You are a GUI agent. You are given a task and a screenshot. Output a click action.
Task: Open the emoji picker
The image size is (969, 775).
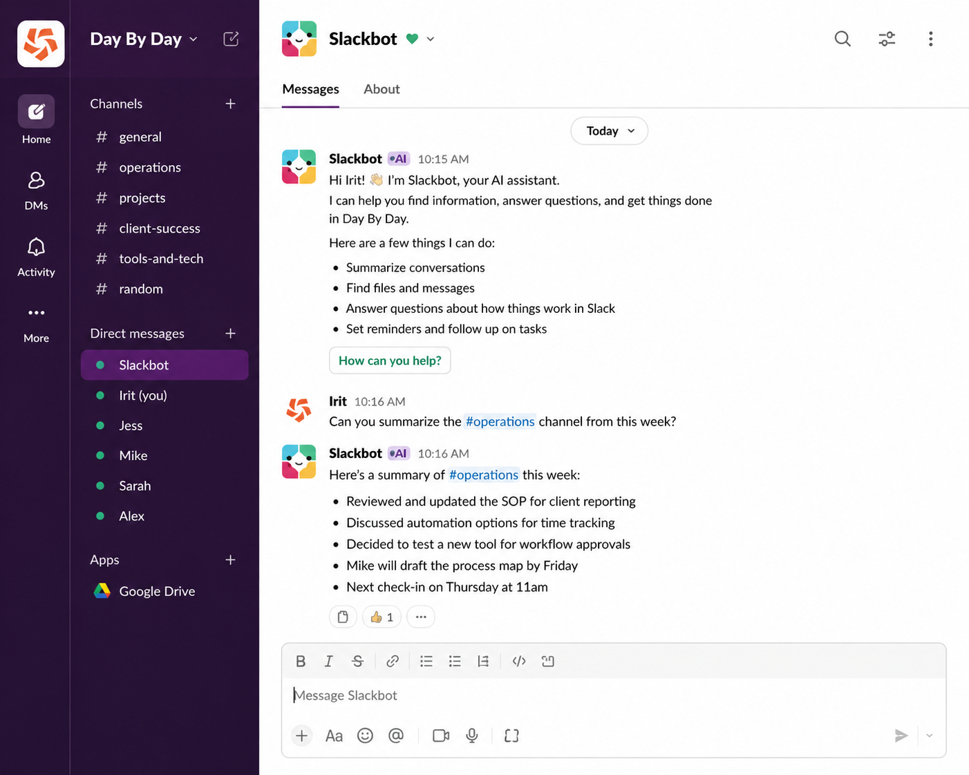(365, 736)
